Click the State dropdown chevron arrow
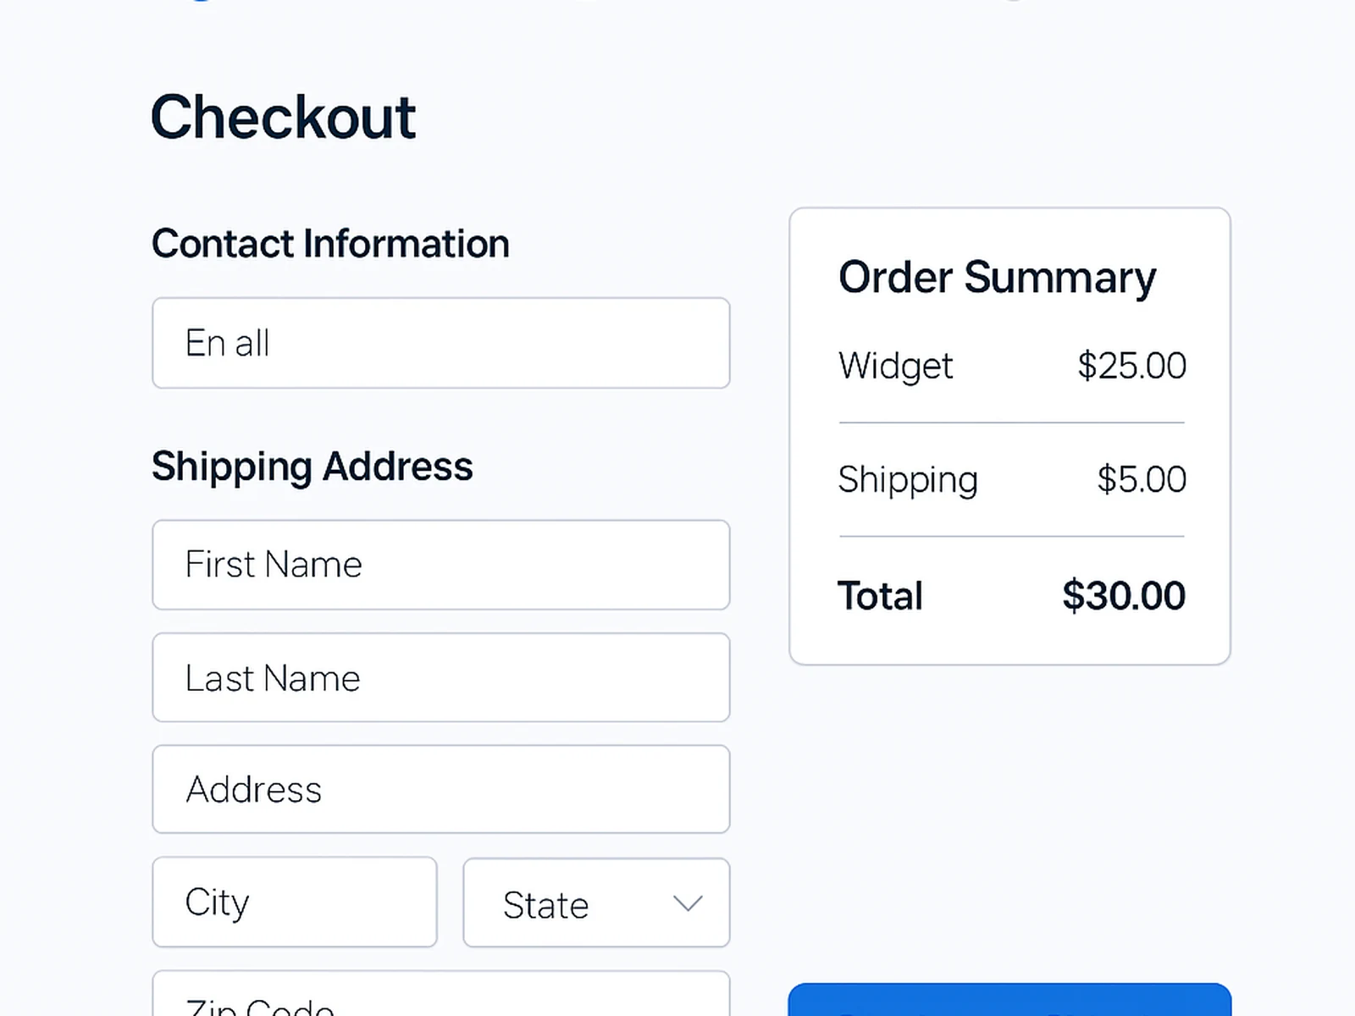1355x1016 pixels. (x=687, y=903)
